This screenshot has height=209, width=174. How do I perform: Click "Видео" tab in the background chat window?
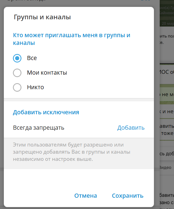pyautogui.click(x=165, y=167)
